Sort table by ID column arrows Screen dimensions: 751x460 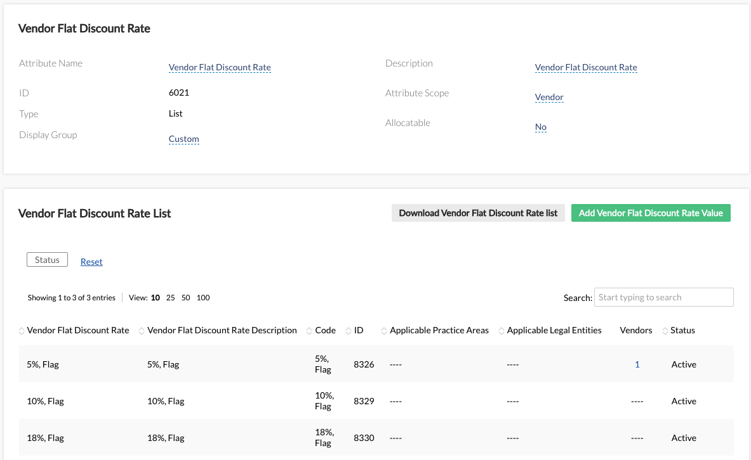click(349, 331)
